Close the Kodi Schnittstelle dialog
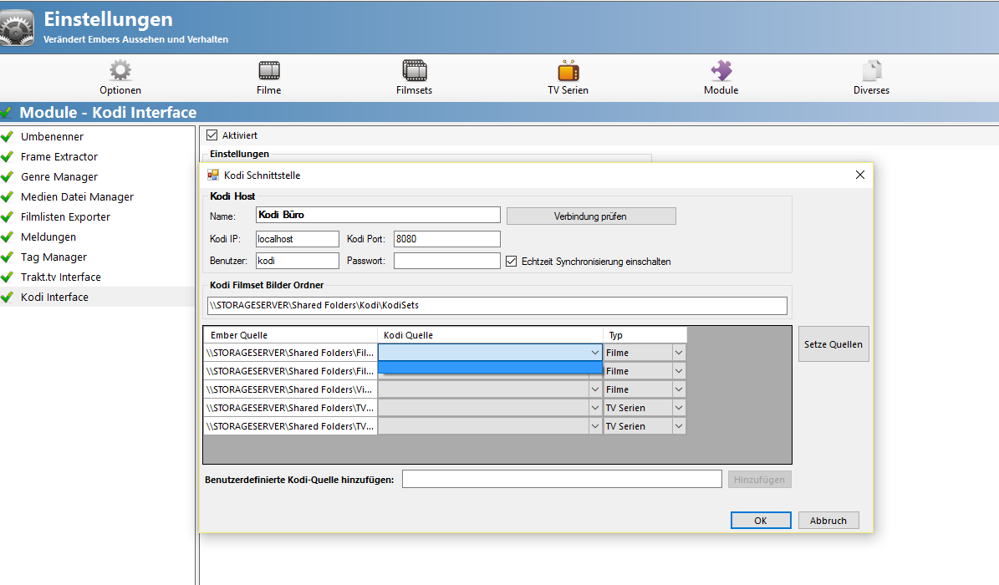 point(860,175)
